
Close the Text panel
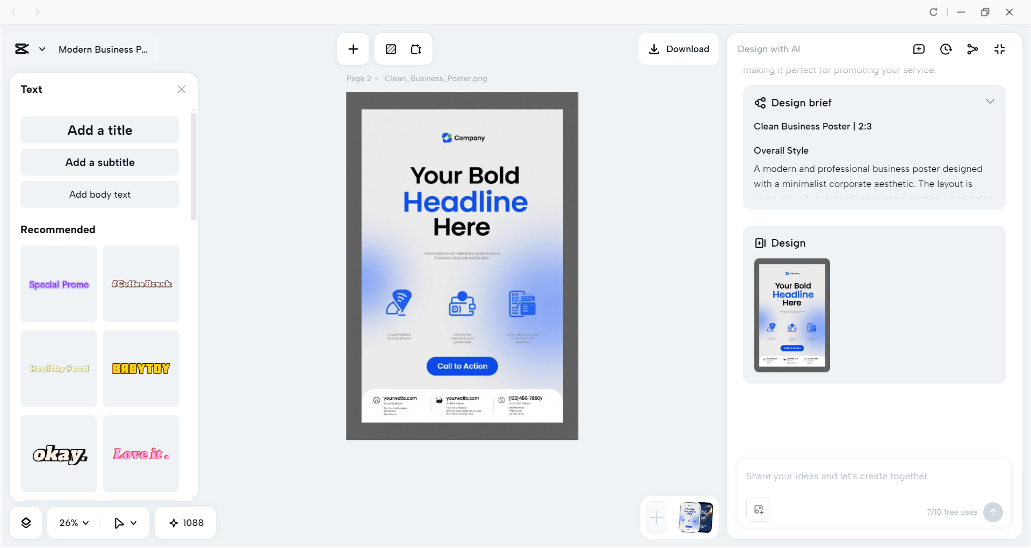(182, 89)
